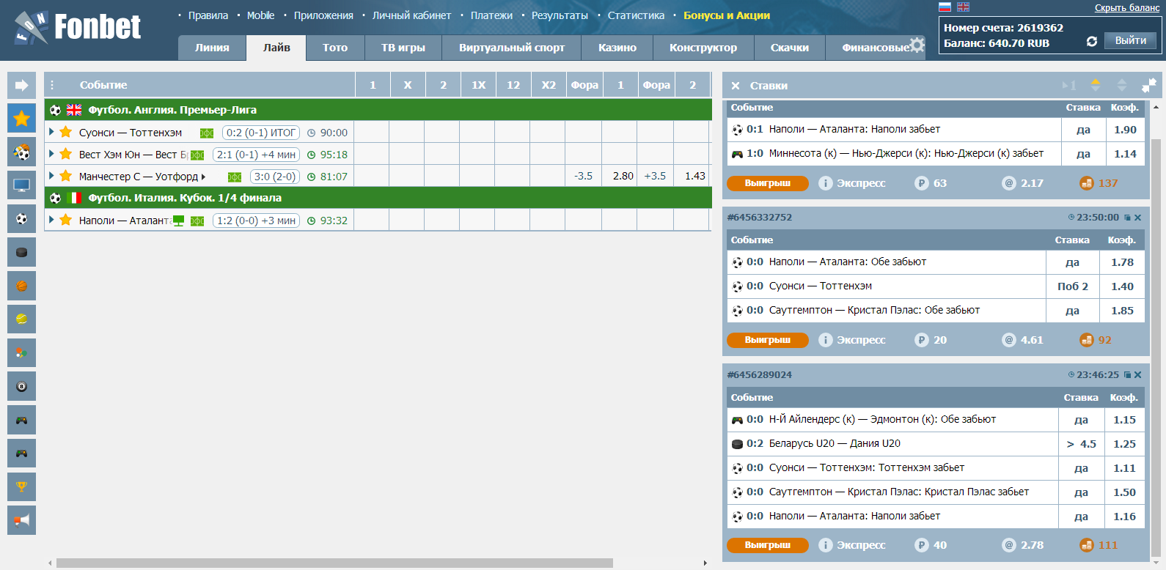This screenshot has width=1166, height=570.
Task: Select the 2.80 odds for Манчестер С handicap
Action: [623, 176]
